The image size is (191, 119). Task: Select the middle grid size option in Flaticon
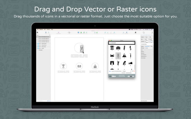tap(131, 76)
